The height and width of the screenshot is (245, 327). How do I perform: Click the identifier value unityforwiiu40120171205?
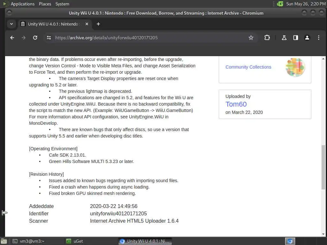pyautogui.click(x=118, y=213)
